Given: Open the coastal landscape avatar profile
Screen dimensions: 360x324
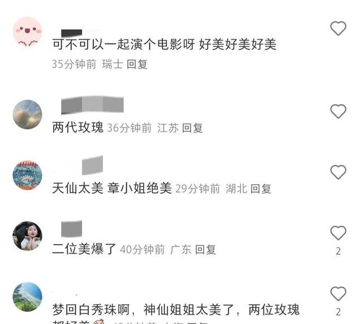Looking at the screenshot, I should [27, 297].
